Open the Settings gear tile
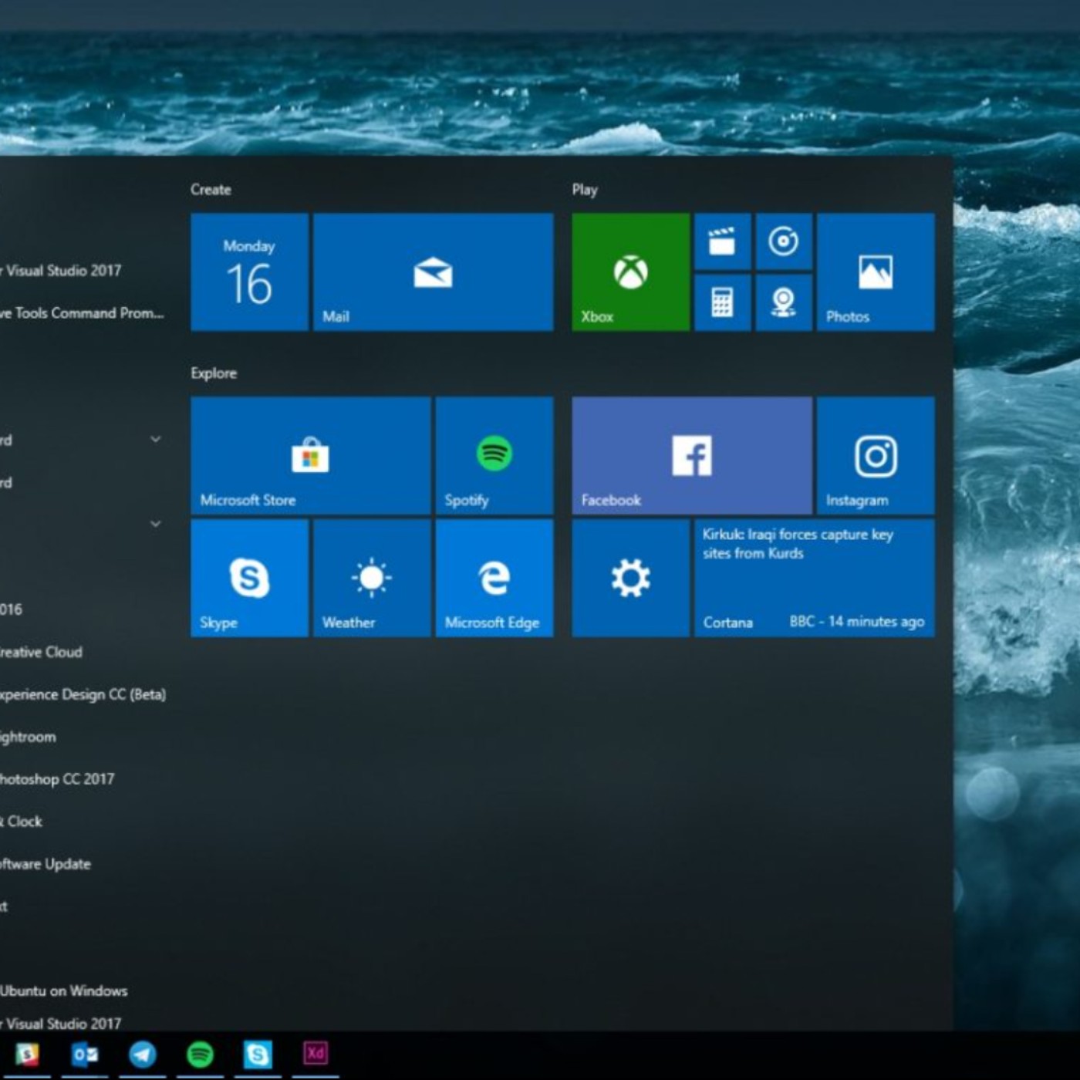1080x1080 pixels. tap(630, 578)
